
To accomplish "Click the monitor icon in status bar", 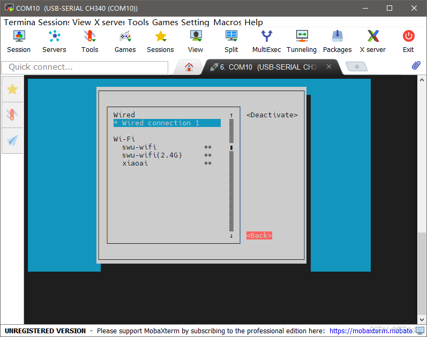I will tap(421, 331).
